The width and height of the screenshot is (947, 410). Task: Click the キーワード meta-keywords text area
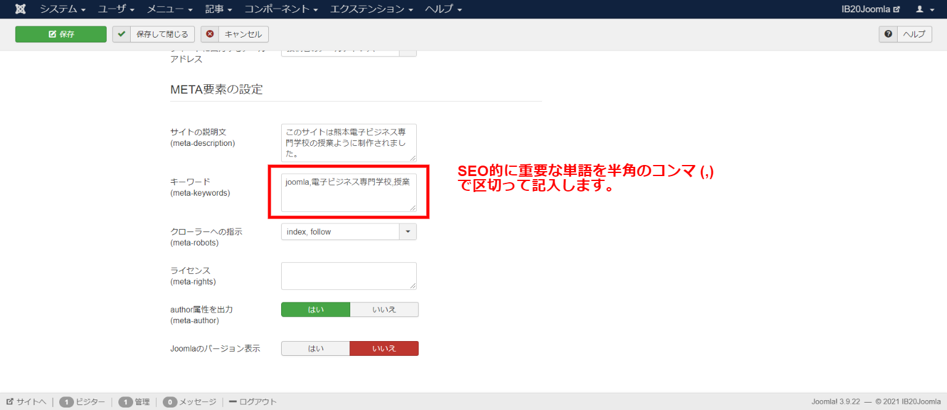pyautogui.click(x=348, y=192)
